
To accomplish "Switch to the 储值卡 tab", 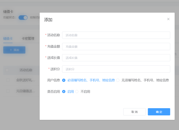I will [8, 39].
